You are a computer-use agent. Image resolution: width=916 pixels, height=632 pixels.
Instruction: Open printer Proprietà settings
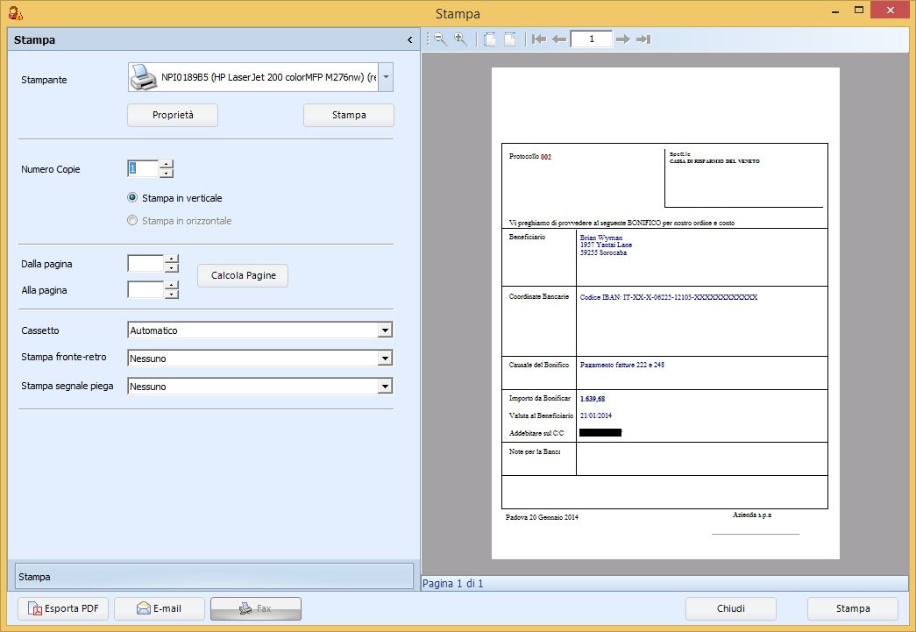click(173, 115)
